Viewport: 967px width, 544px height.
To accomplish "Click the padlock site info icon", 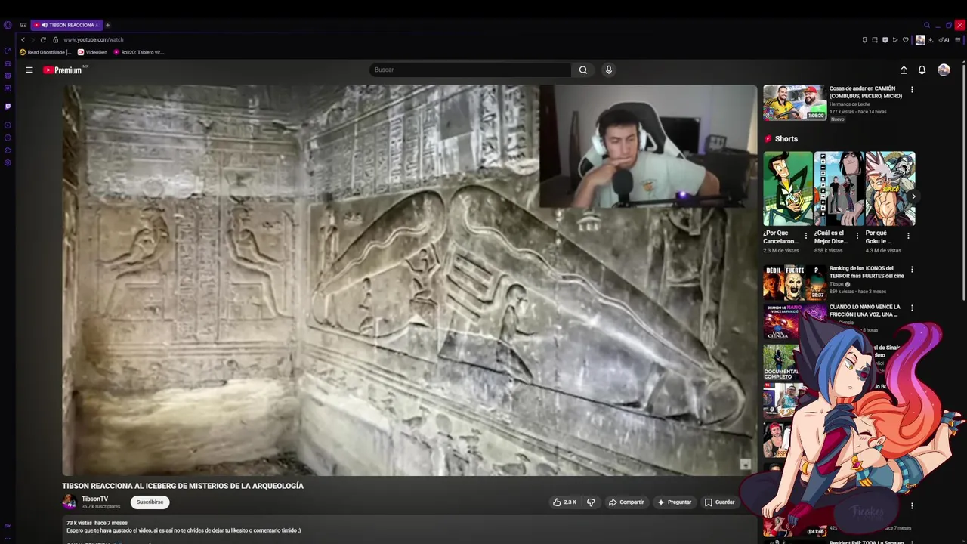I will coord(55,39).
